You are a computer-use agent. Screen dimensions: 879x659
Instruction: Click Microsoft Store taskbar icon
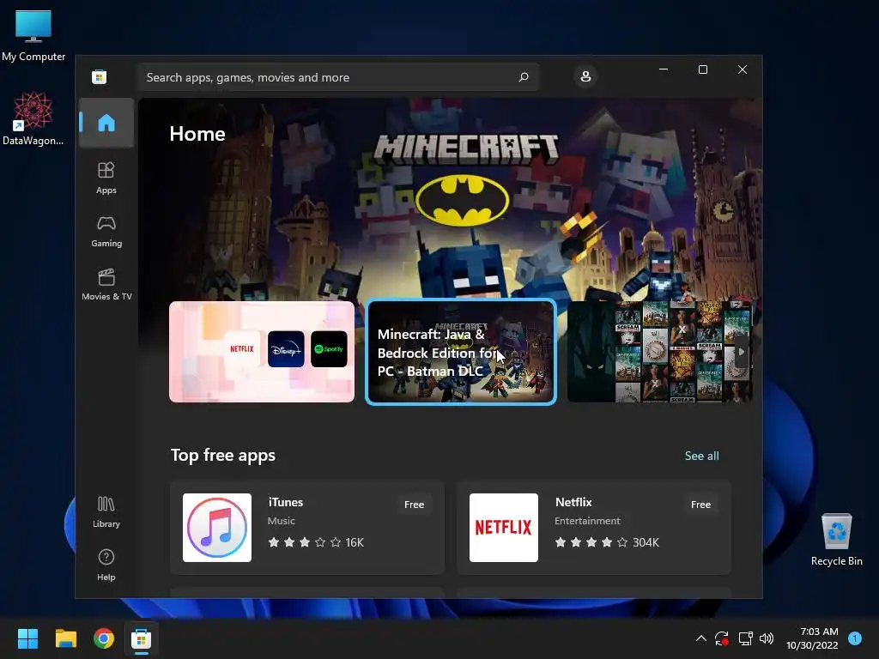tap(142, 638)
